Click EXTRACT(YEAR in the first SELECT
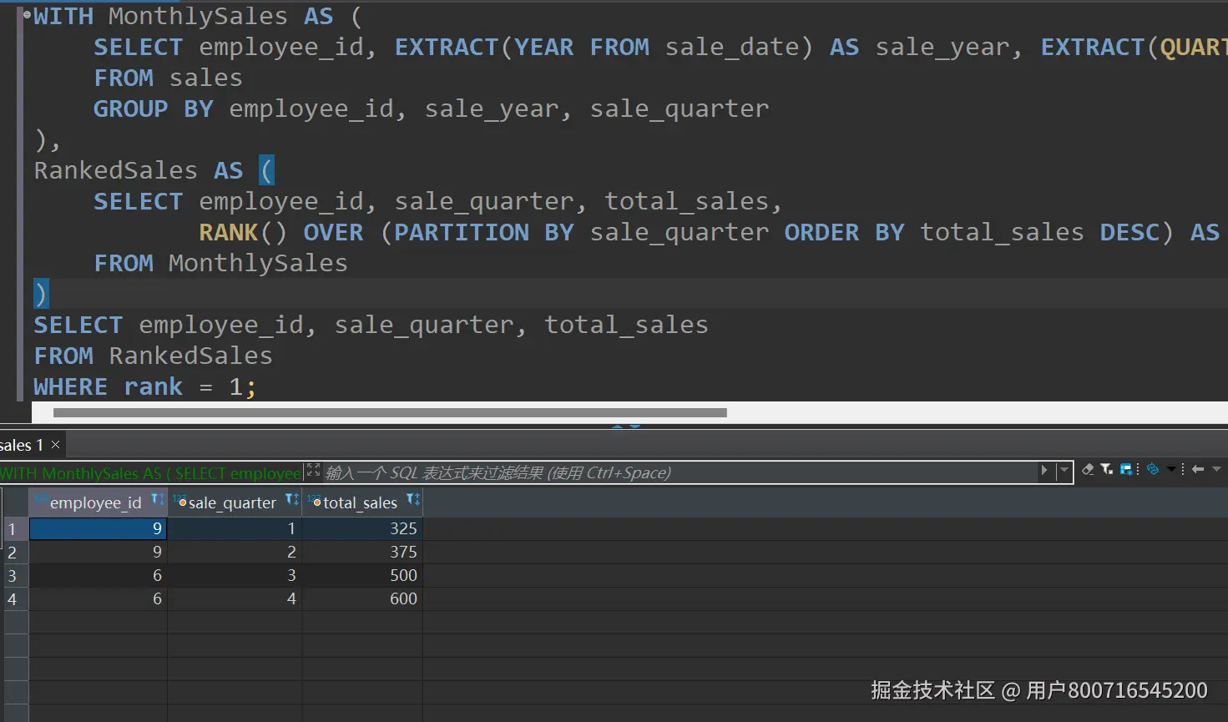 484,48
